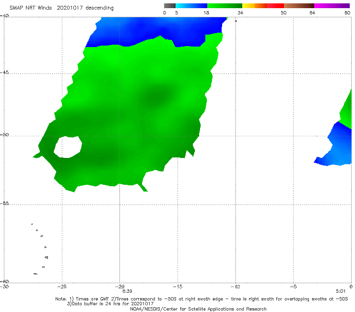This screenshot has width=355, height=312.
Task: Click the longitude label '-20'
Action: [119, 287]
